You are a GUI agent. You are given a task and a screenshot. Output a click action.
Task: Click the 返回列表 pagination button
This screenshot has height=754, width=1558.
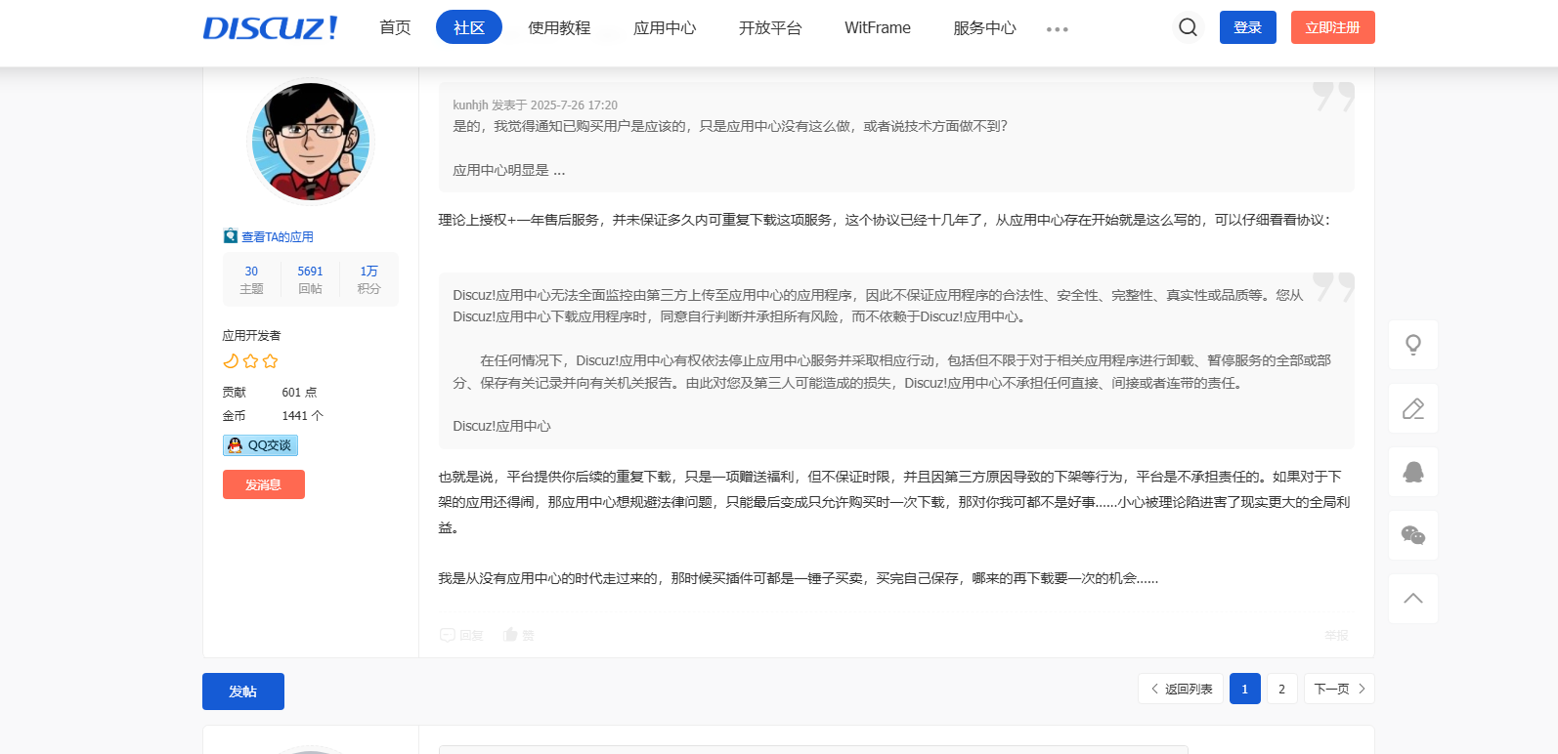[x=1181, y=689]
